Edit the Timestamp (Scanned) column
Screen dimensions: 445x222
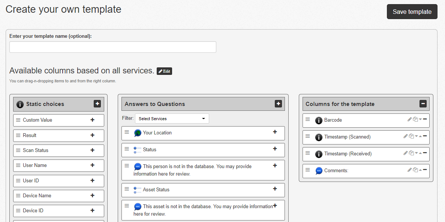point(406,136)
